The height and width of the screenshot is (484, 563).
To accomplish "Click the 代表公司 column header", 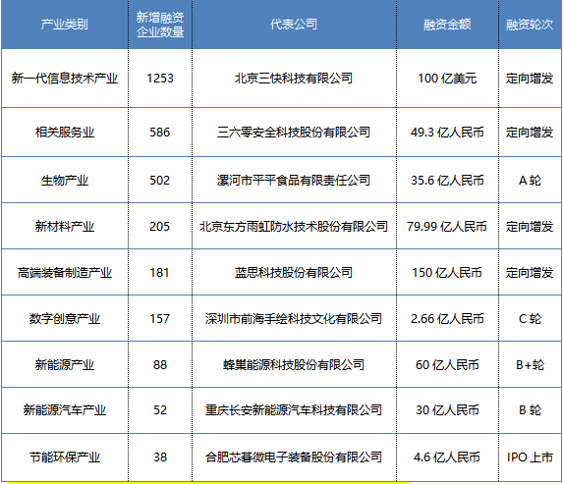I will 294,25.
